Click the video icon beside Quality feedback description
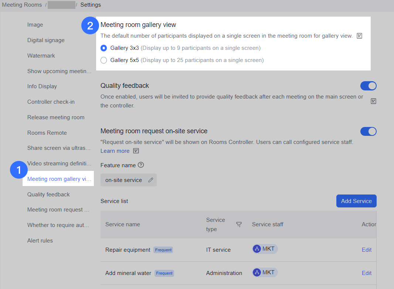The width and height of the screenshot is (394, 289). pyautogui.click(x=373, y=101)
